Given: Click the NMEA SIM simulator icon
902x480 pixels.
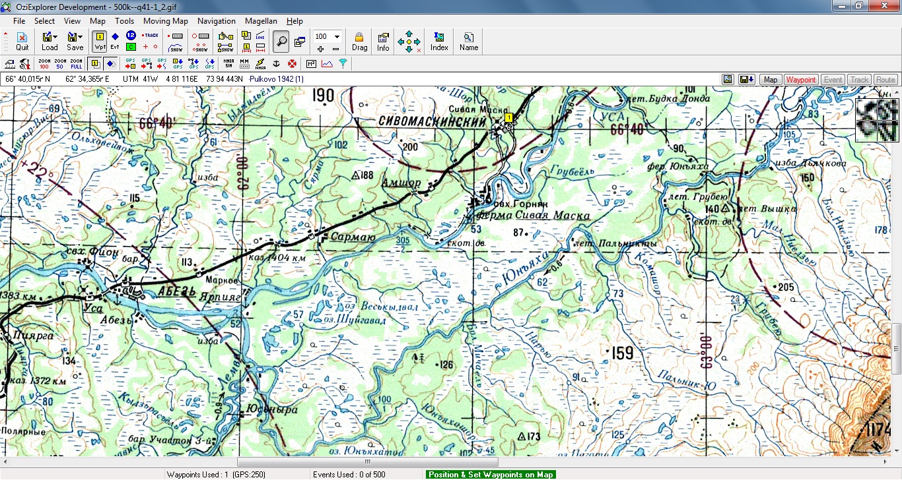Looking at the screenshot, I should click(228, 64).
